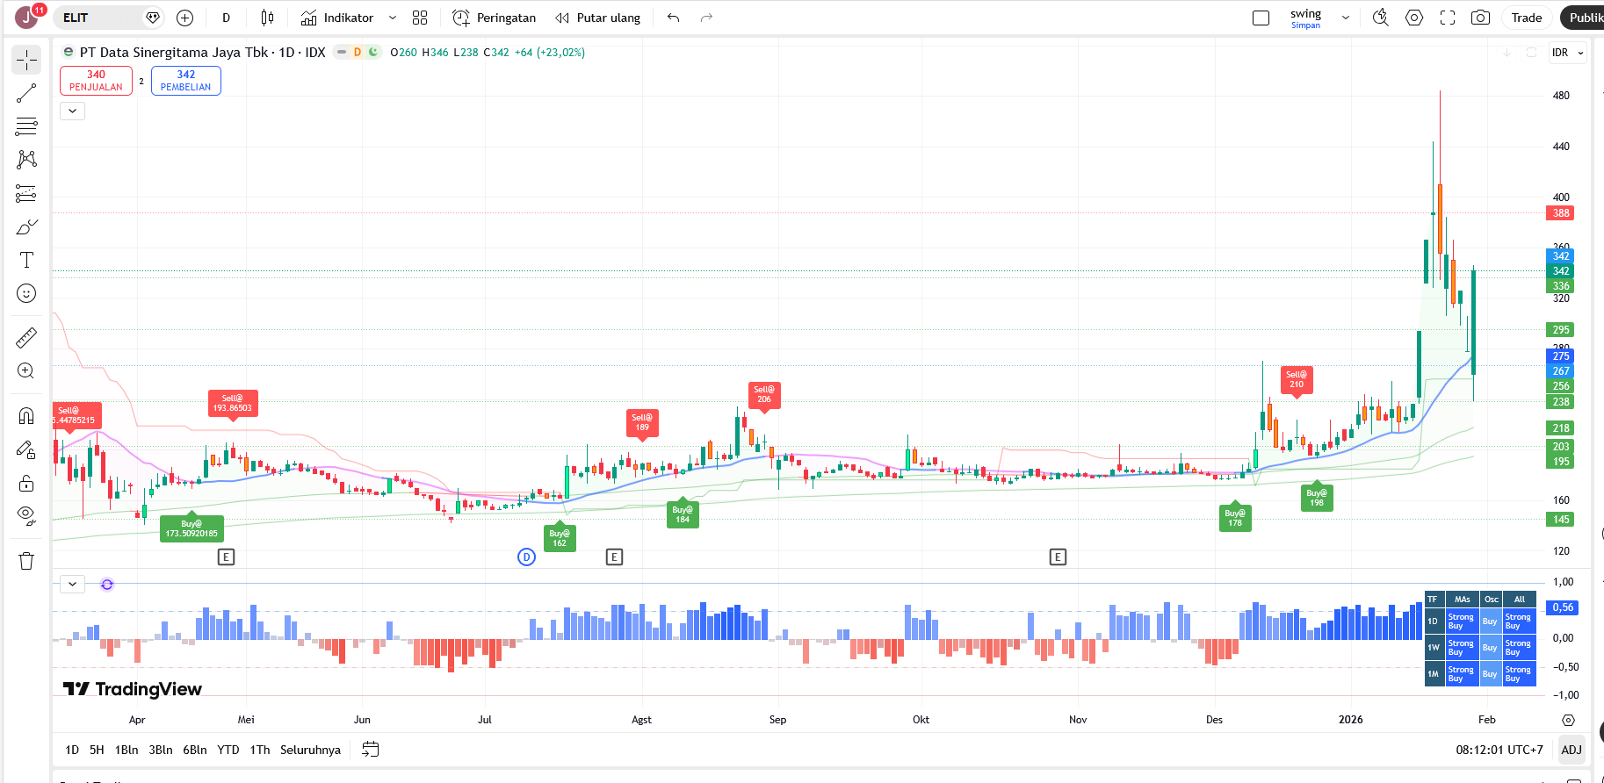Image resolution: width=1604 pixels, height=783 pixels.
Task: Click the blue D dividend marker
Action: click(526, 557)
